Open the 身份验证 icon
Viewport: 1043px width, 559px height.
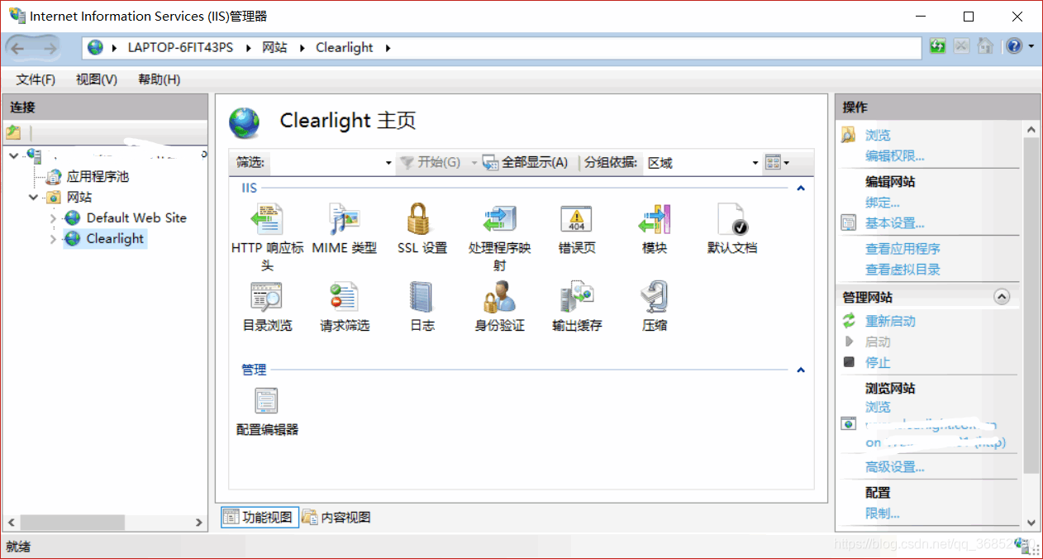click(499, 297)
